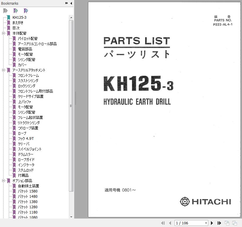The height and width of the screenshot is (227, 242).
Task: Open the パイロット配管 bookmark
Action: pos(28,39)
